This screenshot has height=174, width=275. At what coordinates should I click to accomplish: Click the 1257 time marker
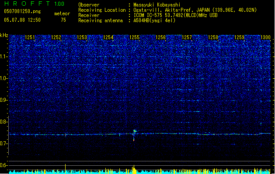point(187,37)
